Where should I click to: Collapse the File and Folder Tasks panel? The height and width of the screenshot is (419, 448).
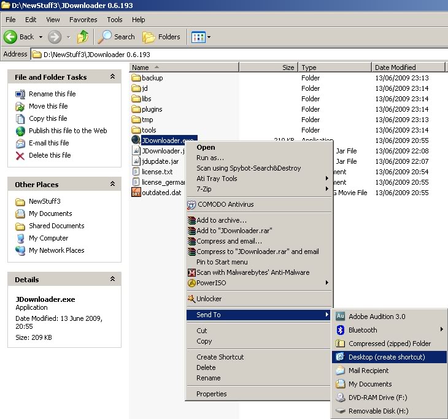click(x=112, y=77)
